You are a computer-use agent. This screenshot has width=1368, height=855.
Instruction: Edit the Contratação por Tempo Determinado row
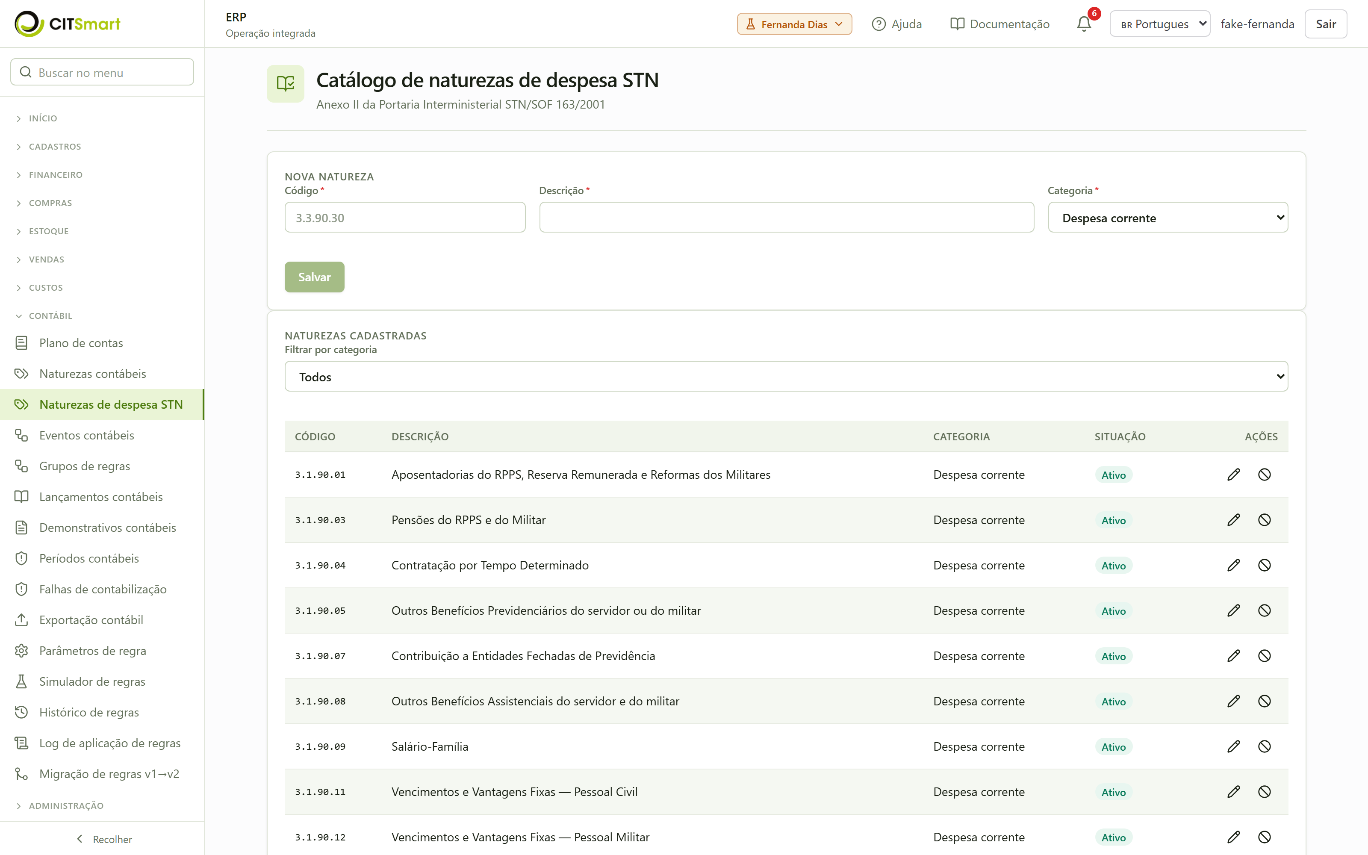[1233, 565]
